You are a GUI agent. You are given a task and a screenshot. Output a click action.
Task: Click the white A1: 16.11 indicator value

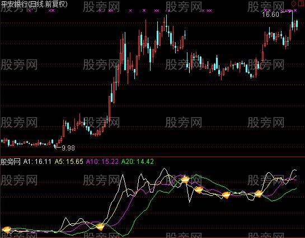[x=37, y=162]
